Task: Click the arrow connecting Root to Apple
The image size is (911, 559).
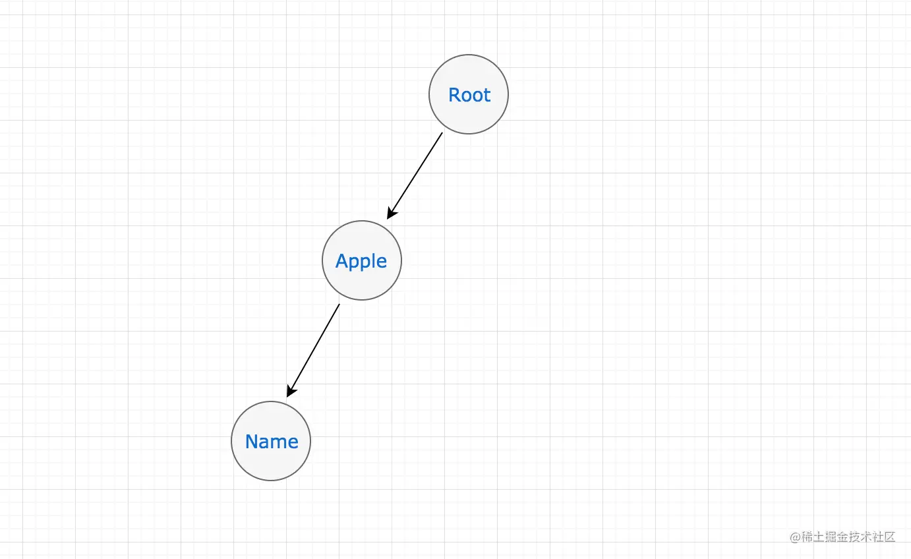Action: 415,176
